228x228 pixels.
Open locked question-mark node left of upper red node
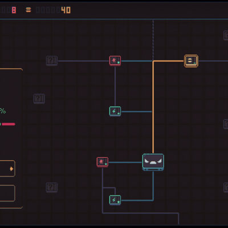coord(52,61)
